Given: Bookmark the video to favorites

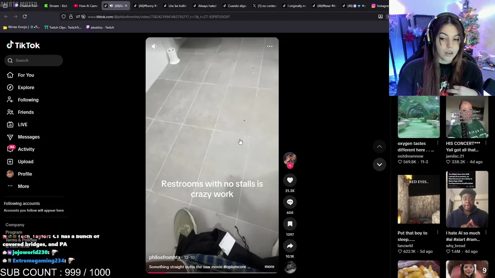Looking at the screenshot, I should [290, 224].
